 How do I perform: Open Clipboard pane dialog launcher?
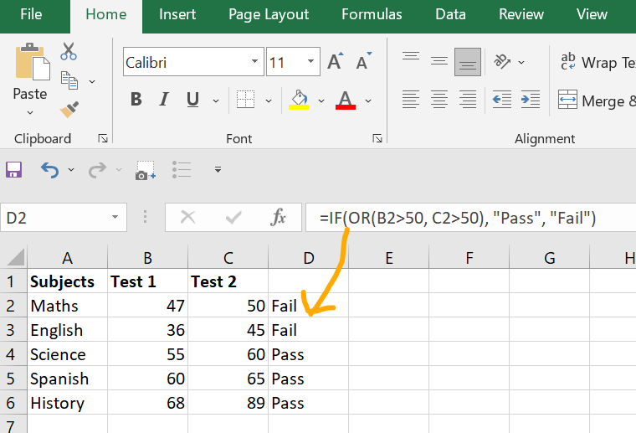coord(103,139)
